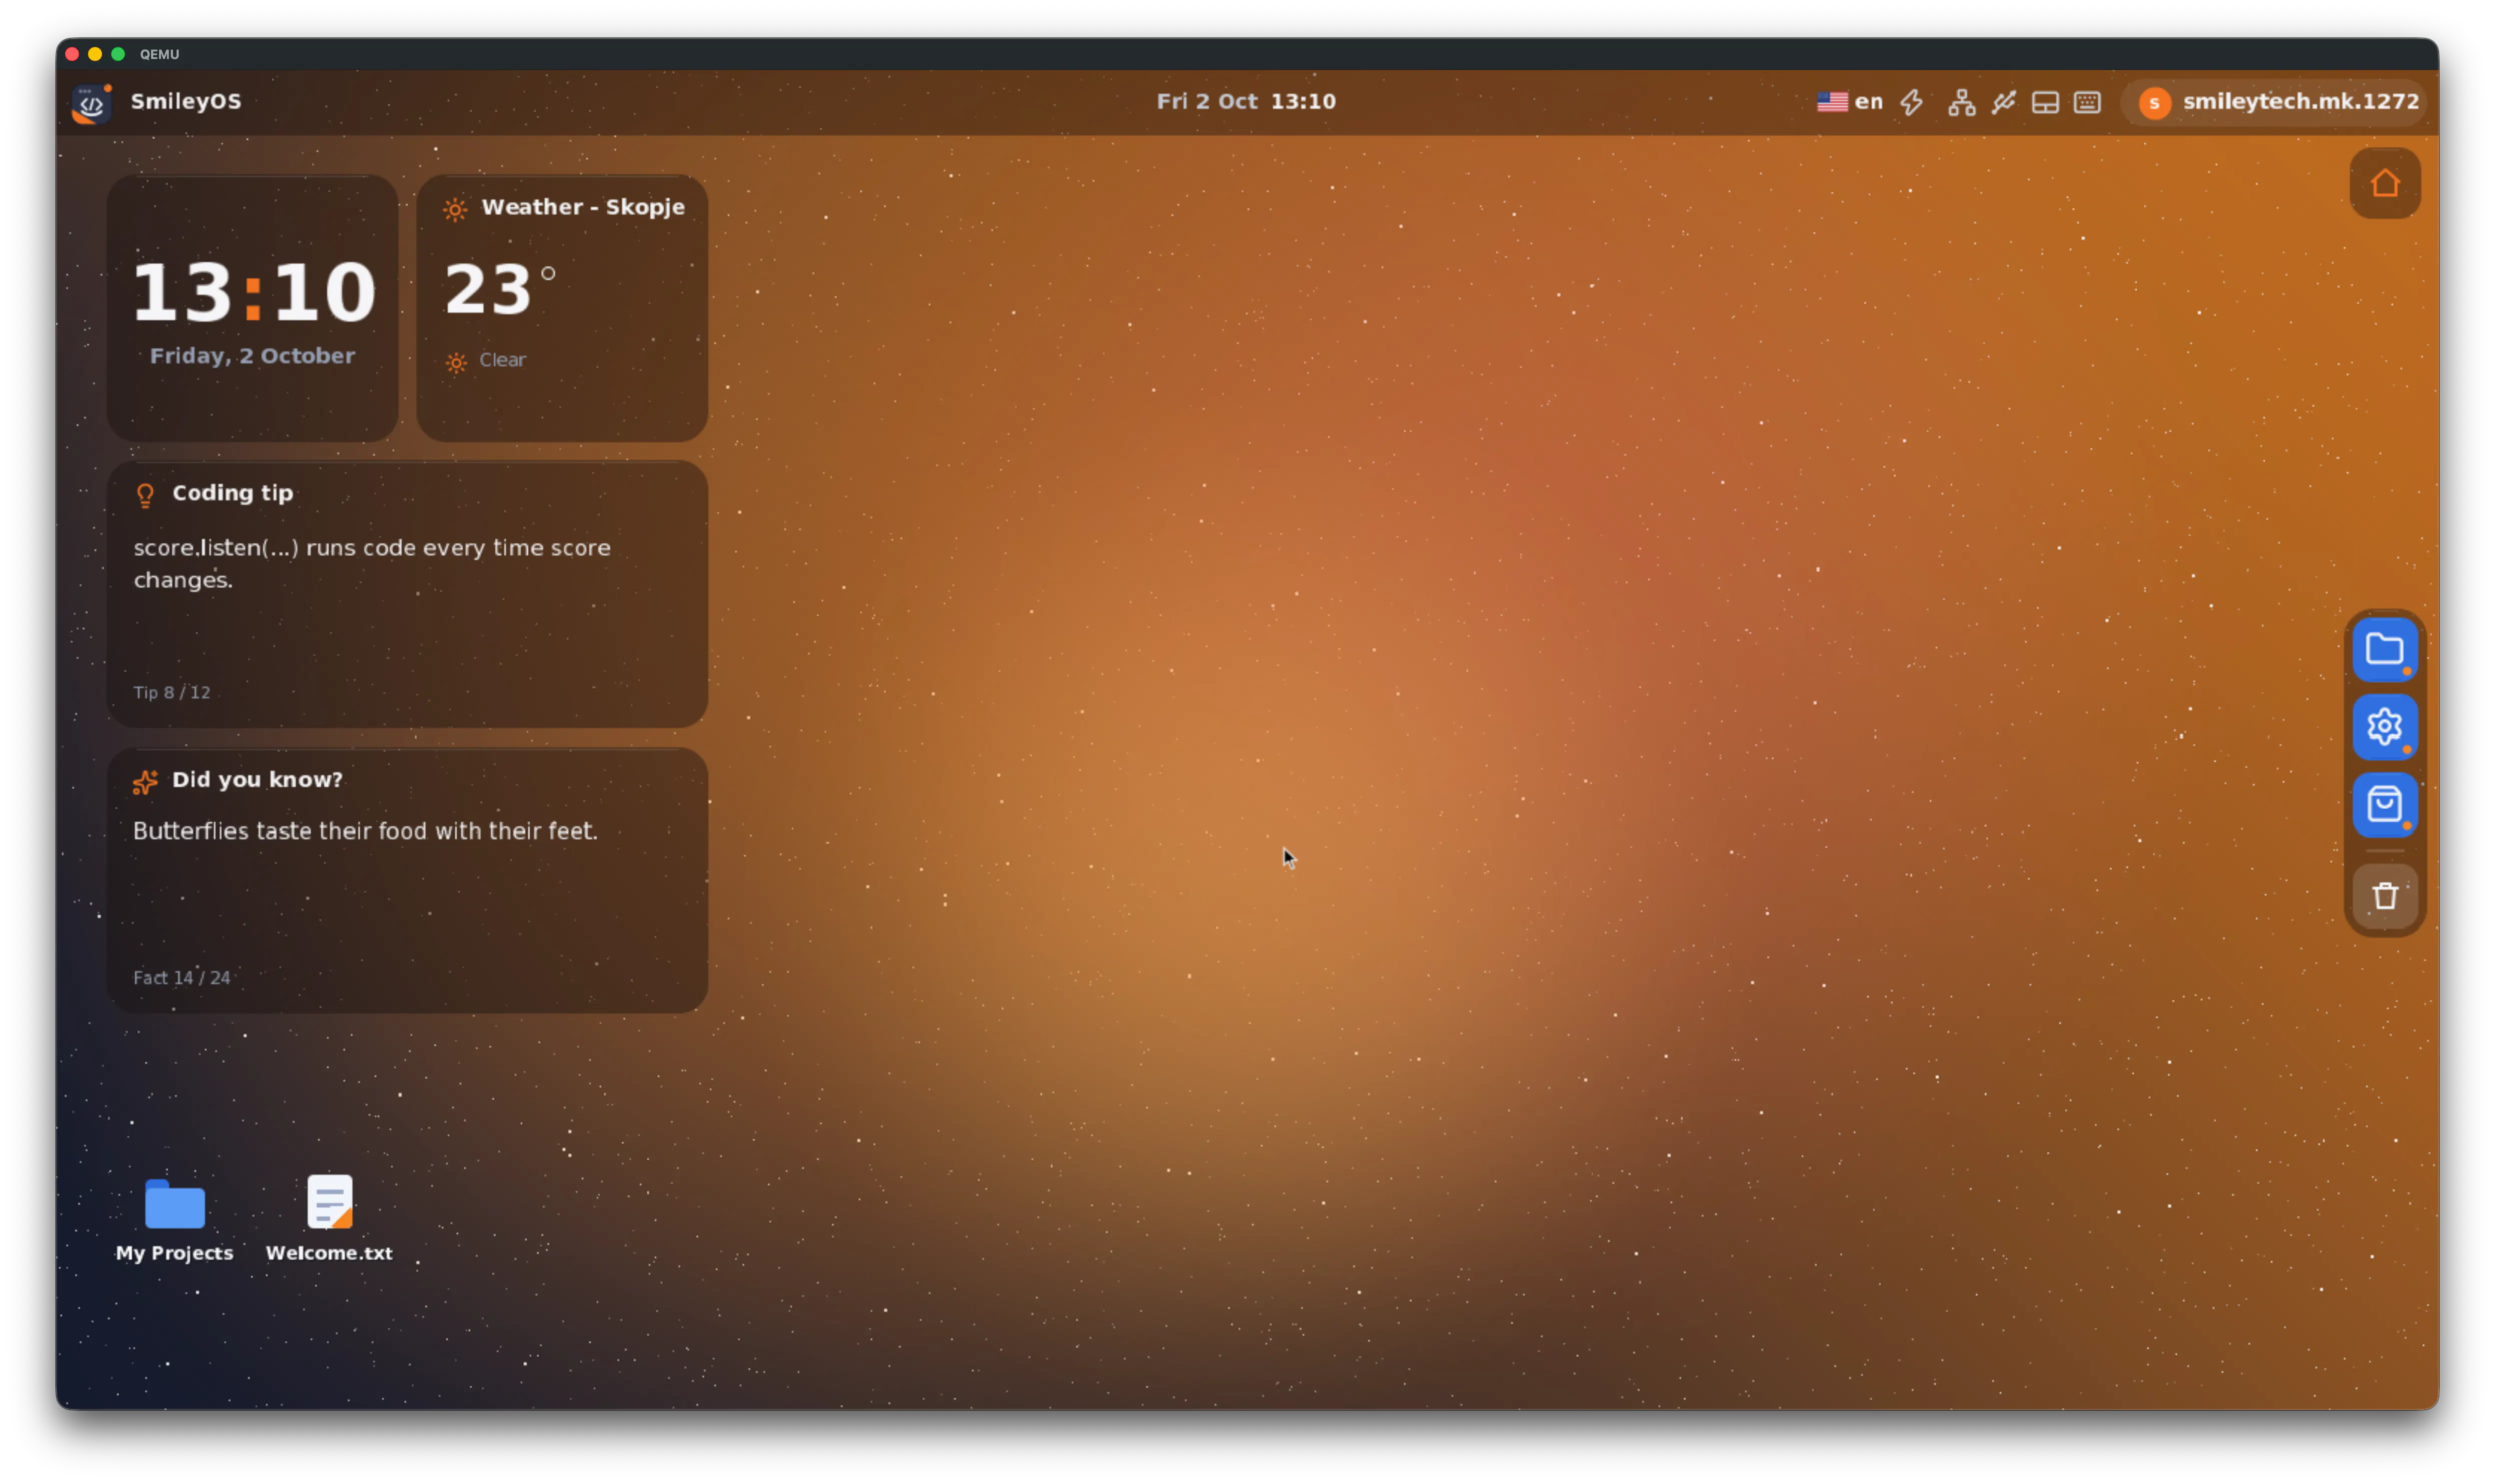Click the 'Did you know?' sparkle icon
Screen dimensions: 2495x1484
tap(145, 782)
